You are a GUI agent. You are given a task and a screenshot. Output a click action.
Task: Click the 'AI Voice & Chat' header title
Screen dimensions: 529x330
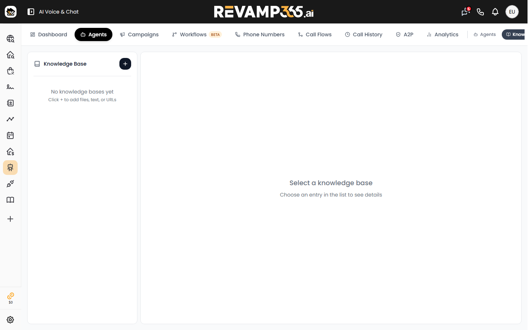pyautogui.click(x=59, y=12)
